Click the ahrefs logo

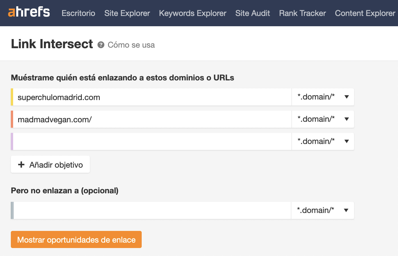click(x=29, y=12)
